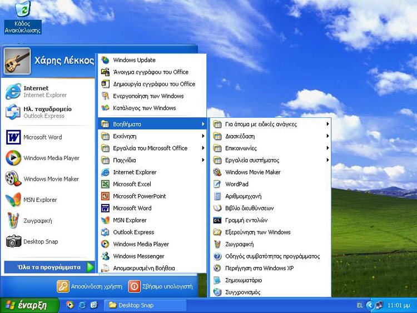
Task: Expand Για άτομα με ειδικές ανάγκες submenu
Action: (271, 124)
